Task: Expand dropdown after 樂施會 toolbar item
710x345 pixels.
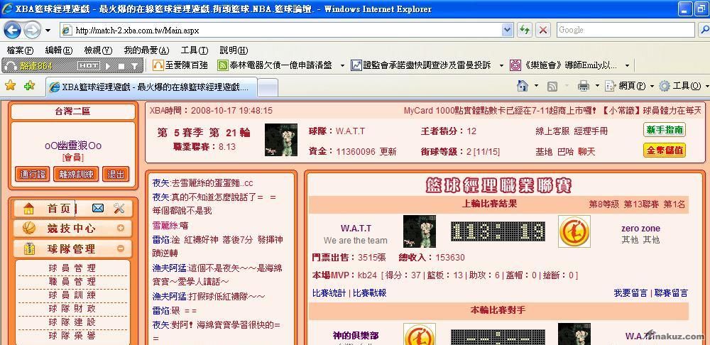Action: 627,66
